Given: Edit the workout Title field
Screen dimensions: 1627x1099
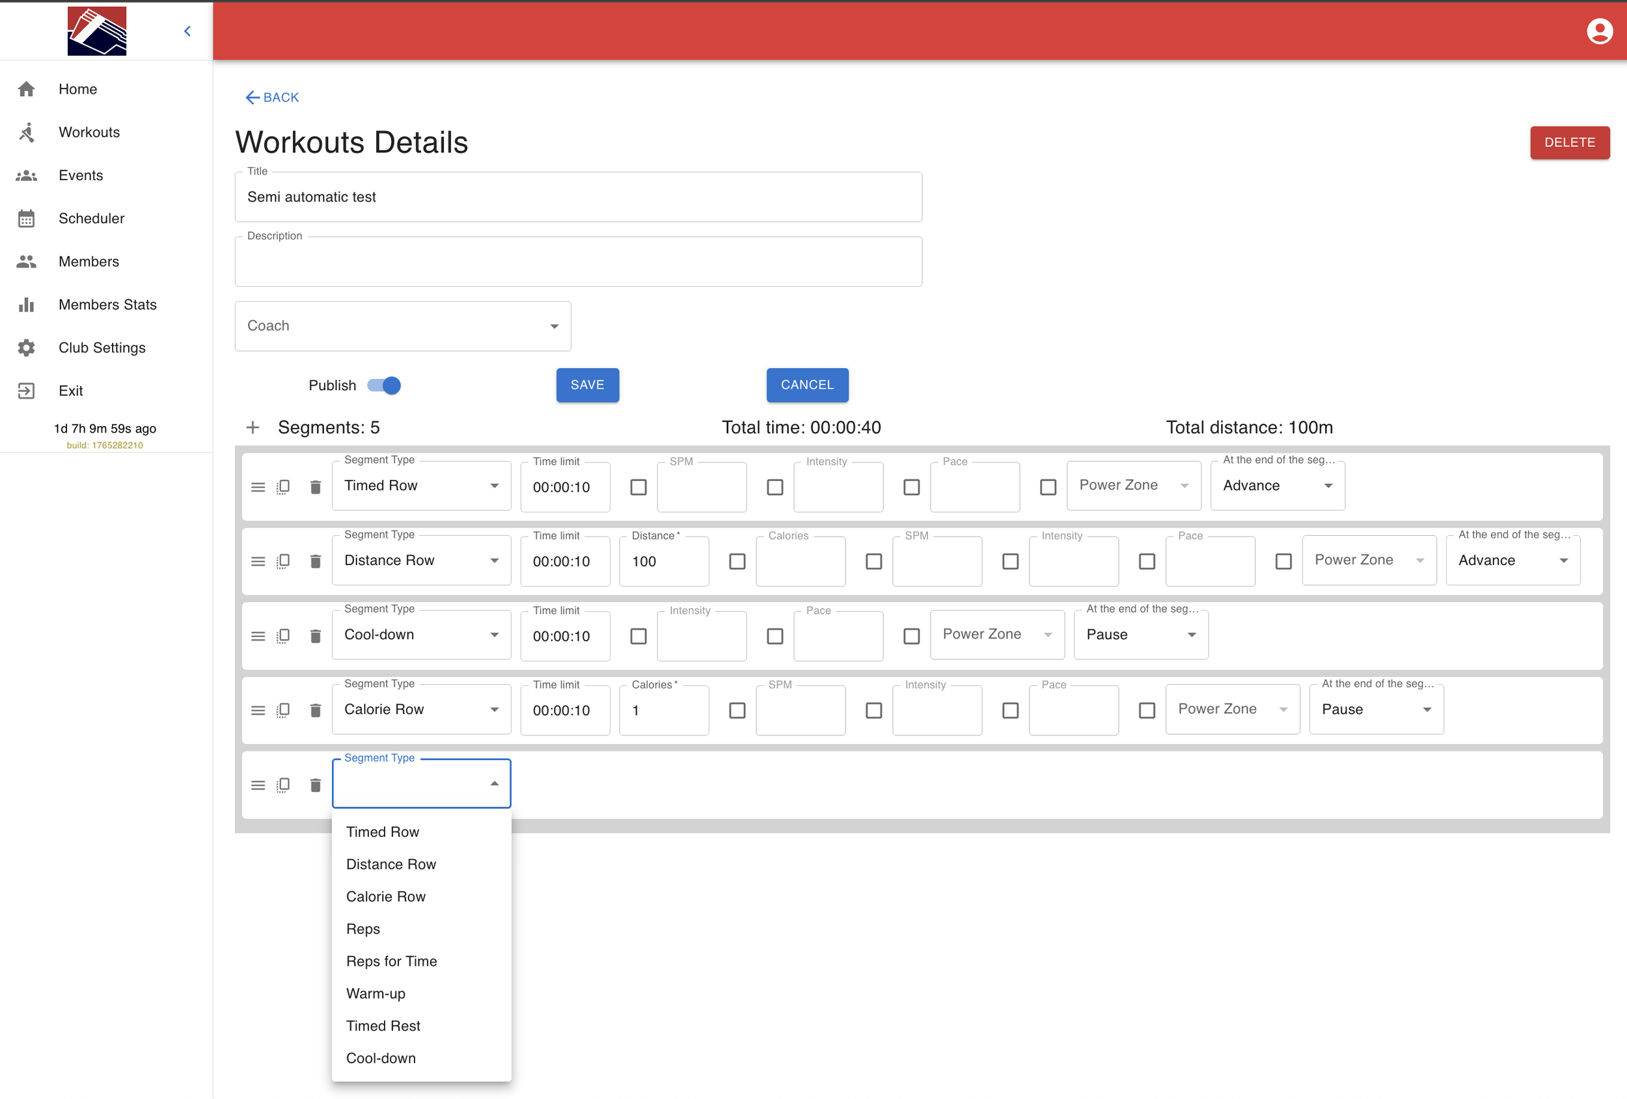Looking at the screenshot, I should coord(579,197).
